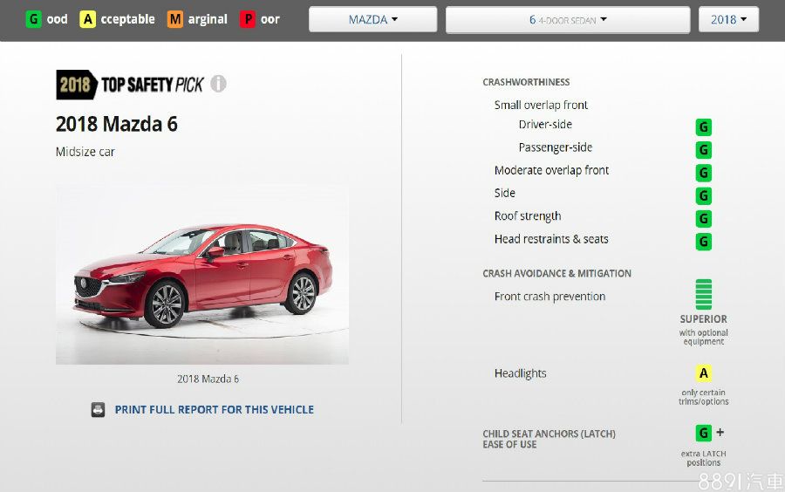Open Print Full Report For This Vehicle link
This screenshot has width=785, height=492.
pos(214,410)
